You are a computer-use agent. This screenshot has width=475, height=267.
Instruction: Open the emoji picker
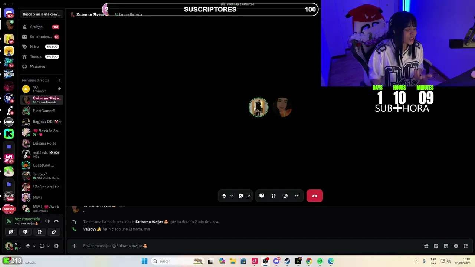coord(456,246)
